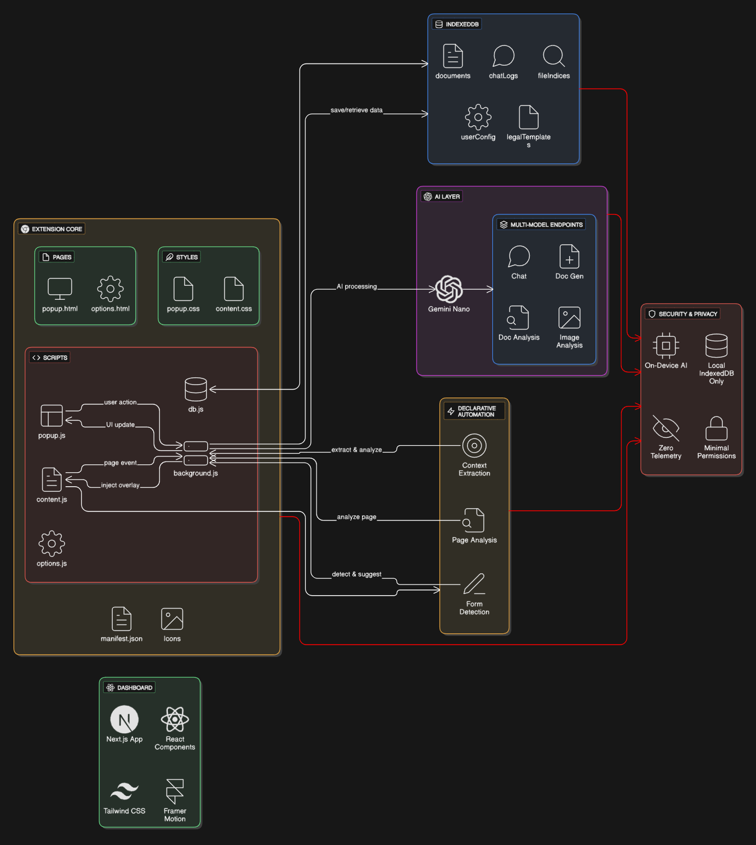This screenshot has width=756, height=845.
Task: Select the userConfig gear icon
Action: coord(478,117)
